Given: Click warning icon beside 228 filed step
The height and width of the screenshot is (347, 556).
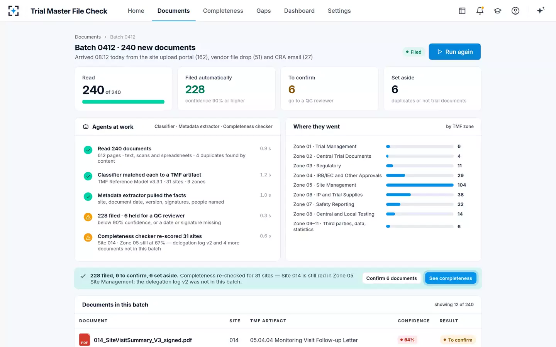Looking at the screenshot, I should pyautogui.click(x=88, y=217).
